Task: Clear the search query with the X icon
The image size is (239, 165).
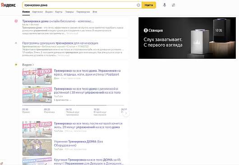Action: pyautogui.click(x=138, y=5)
